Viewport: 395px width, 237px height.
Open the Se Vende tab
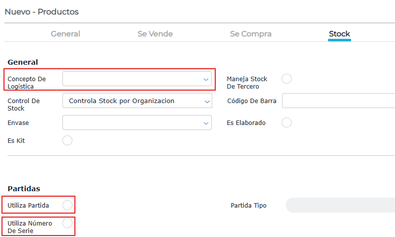pos(155,34)
